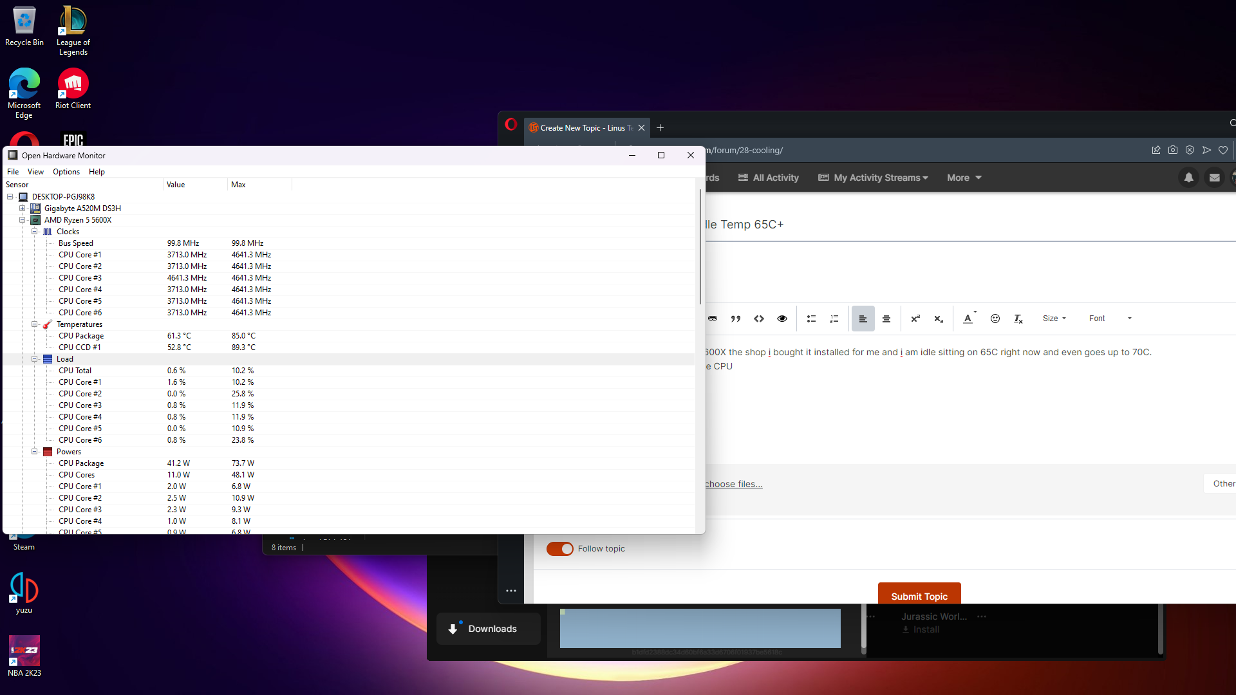Select the CPU Total load row
1236x695 pixels.
348,371
